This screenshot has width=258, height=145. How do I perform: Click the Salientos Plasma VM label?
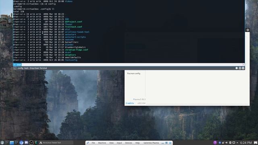tap(151, 143)
